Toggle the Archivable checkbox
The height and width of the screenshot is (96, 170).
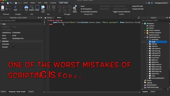pos(13,44)
